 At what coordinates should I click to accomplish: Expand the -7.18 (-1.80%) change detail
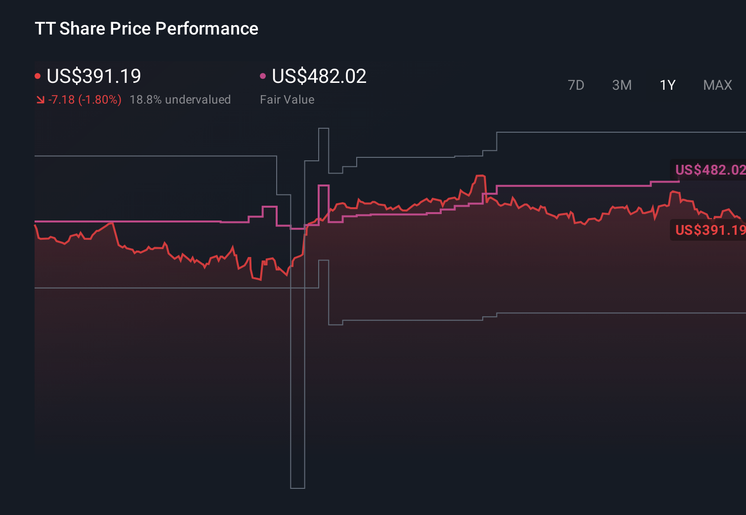point(84,99)
